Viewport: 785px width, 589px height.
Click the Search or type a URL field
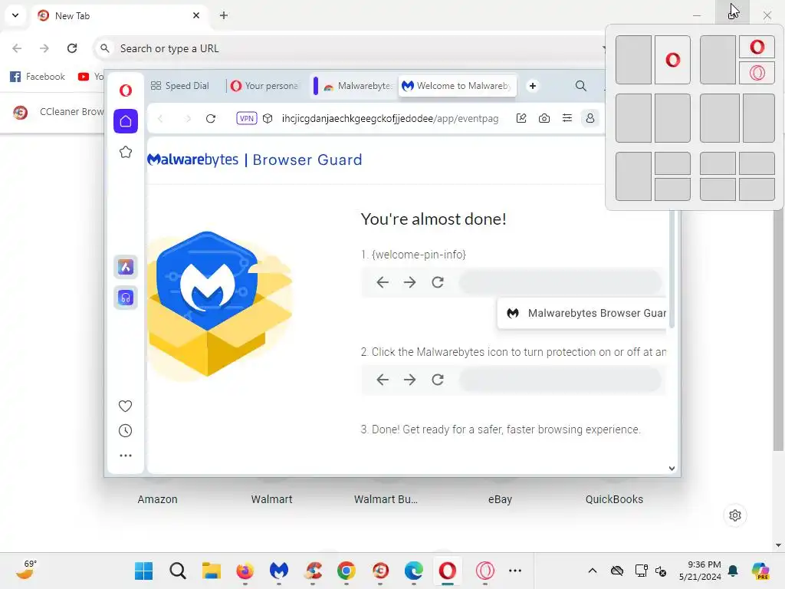coord(350,48)
